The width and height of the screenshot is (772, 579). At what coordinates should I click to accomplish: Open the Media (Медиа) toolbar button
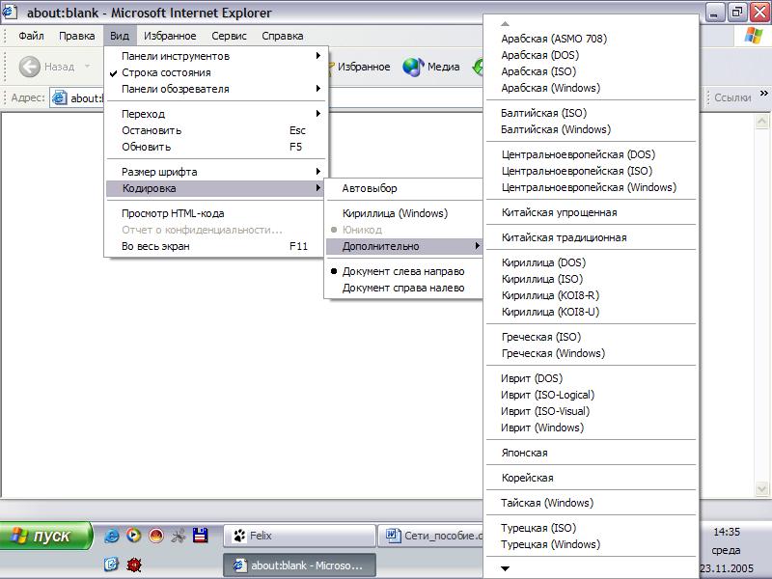point(431,67)
